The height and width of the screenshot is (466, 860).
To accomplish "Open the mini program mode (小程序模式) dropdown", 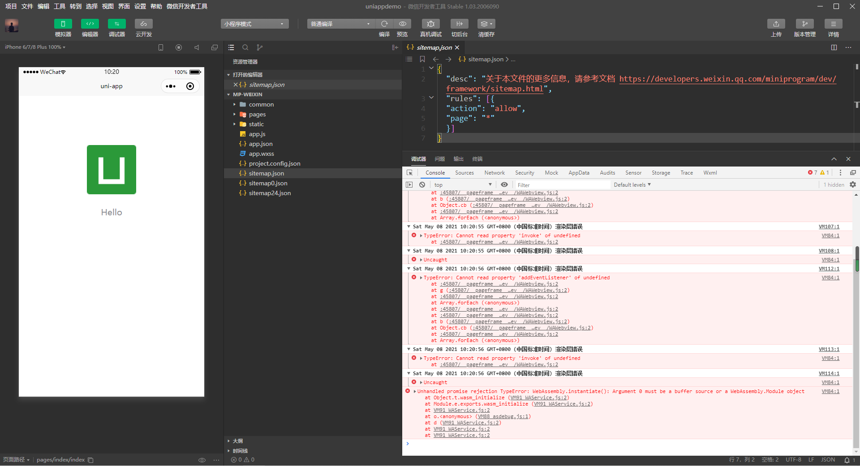I will 254,24.
